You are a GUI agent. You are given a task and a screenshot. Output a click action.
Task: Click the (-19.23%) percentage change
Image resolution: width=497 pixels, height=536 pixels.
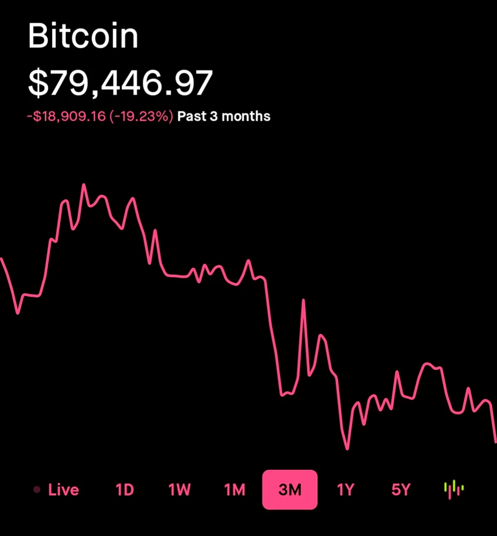[142, 116]
